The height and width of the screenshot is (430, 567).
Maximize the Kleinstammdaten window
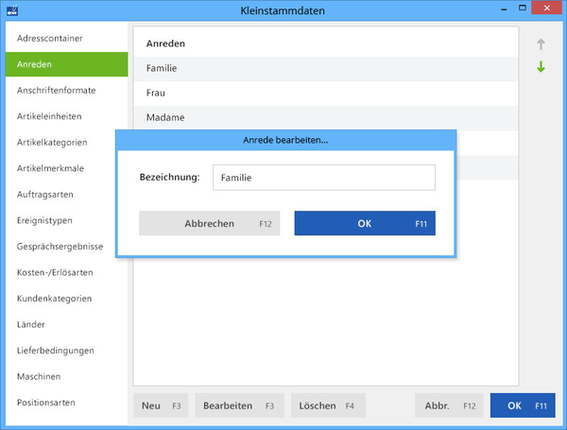click(x=523, y=8)
